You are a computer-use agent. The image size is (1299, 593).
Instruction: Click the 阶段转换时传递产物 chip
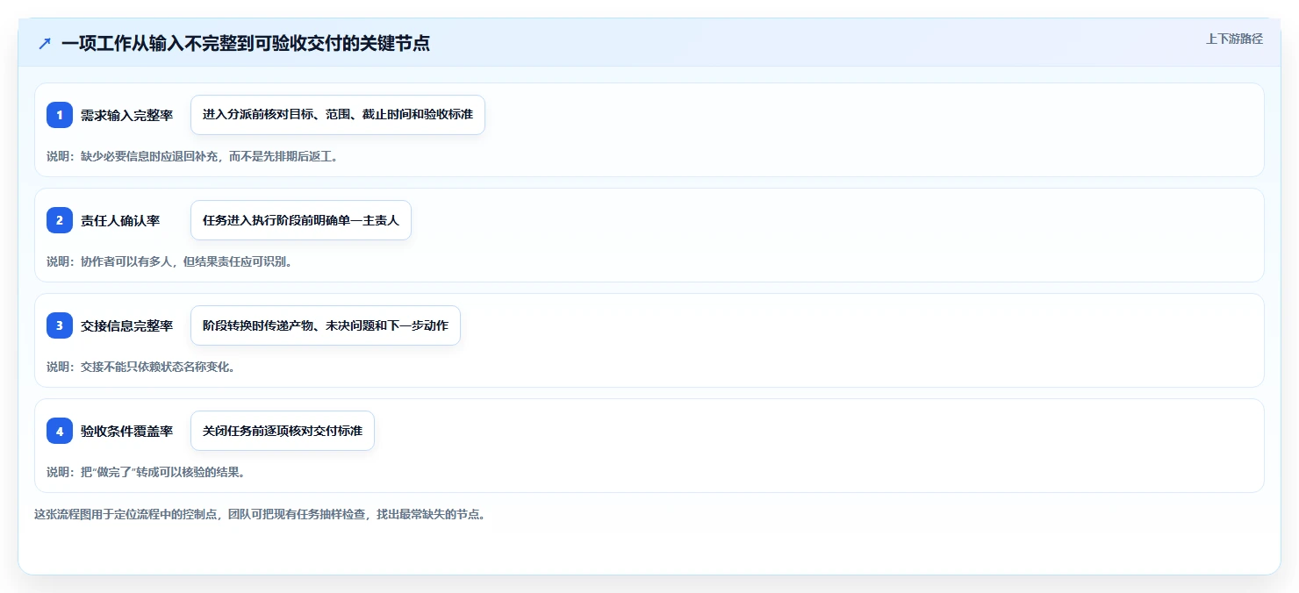coord(326,325)
